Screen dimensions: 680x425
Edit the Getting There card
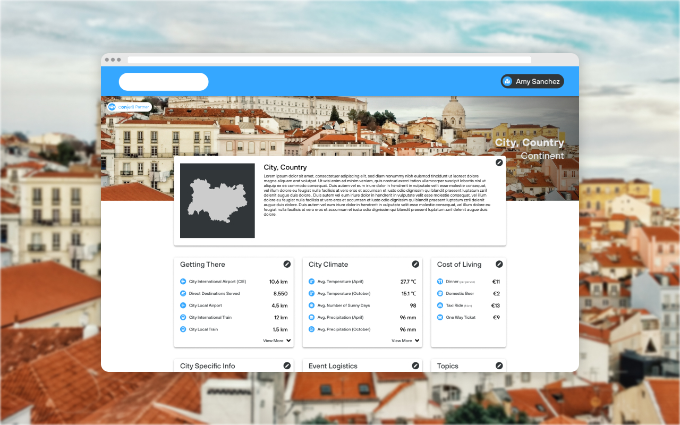coord(287,264)
